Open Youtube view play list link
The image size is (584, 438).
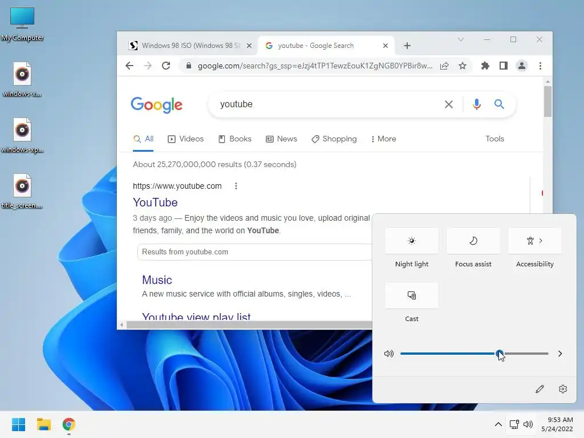196,316
